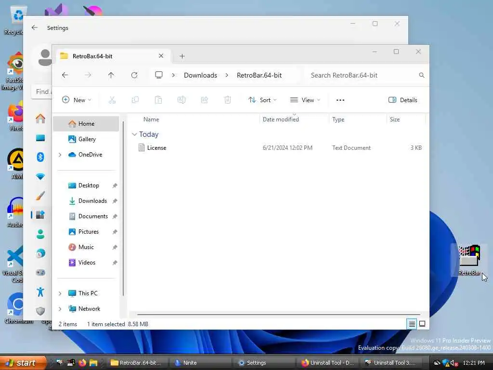Open Accounts person icon in Settings sidebar
Screen dimensions: 493x370
40,234
